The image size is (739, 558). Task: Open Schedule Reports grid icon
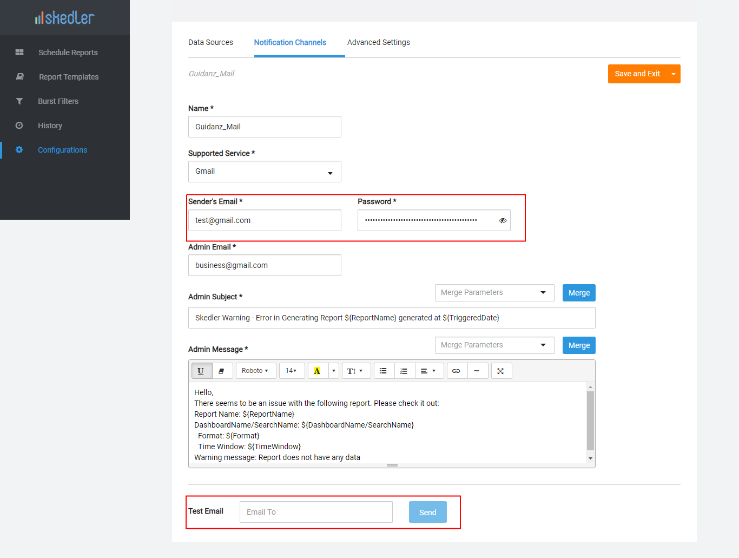tap(19, 52)
